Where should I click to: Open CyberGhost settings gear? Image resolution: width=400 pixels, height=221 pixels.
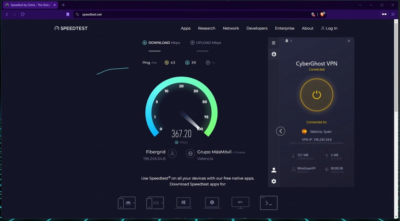tap(274, 181)
